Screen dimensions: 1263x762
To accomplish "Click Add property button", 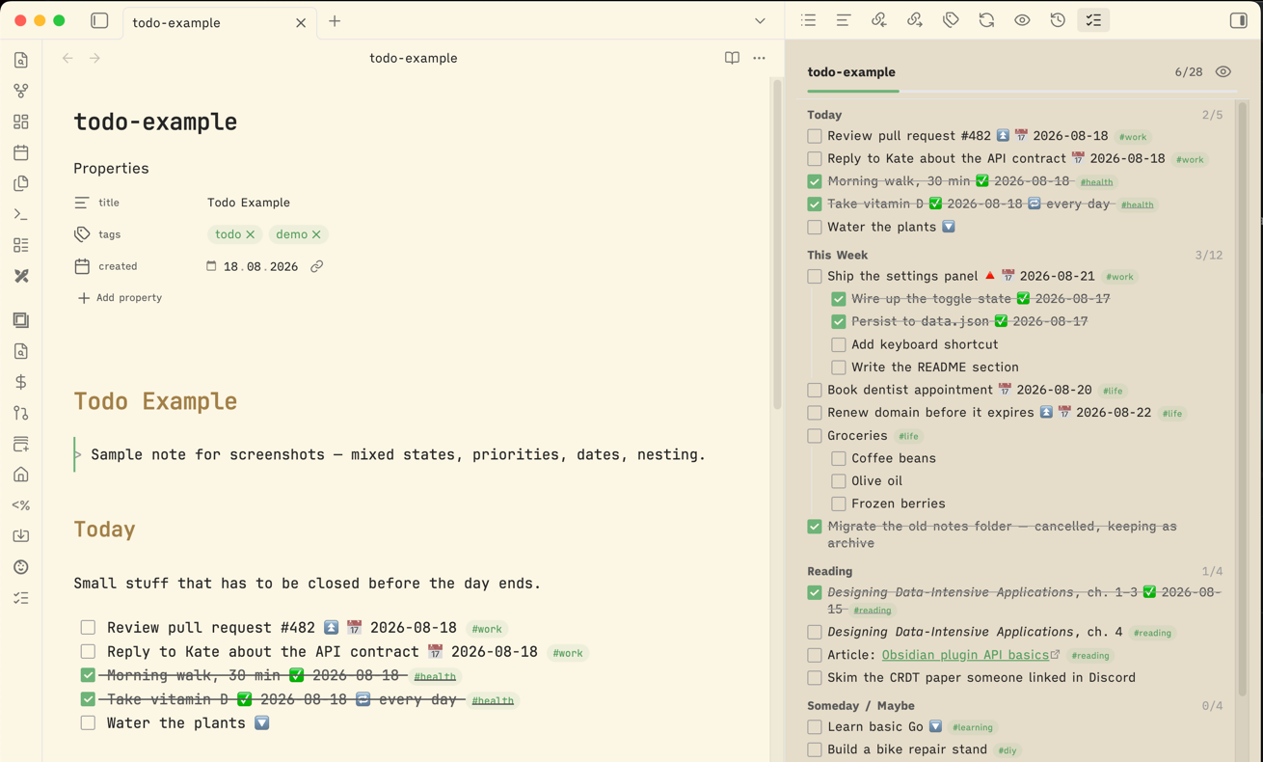I will coord(120,298).
